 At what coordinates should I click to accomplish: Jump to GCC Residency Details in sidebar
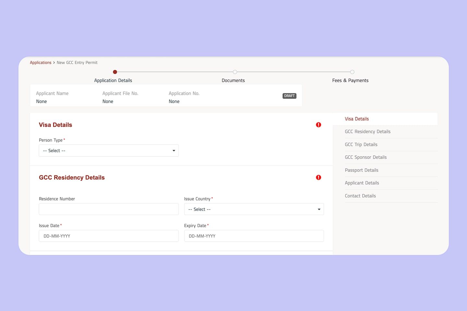[367, 132]
